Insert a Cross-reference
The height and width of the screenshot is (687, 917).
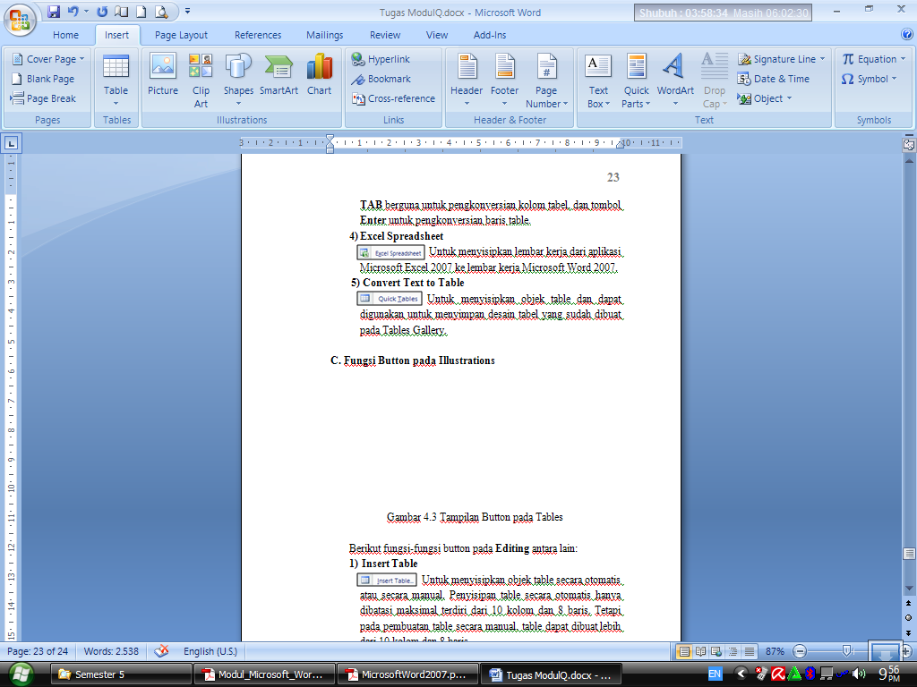pyautogui.click(x=393, y=98)
